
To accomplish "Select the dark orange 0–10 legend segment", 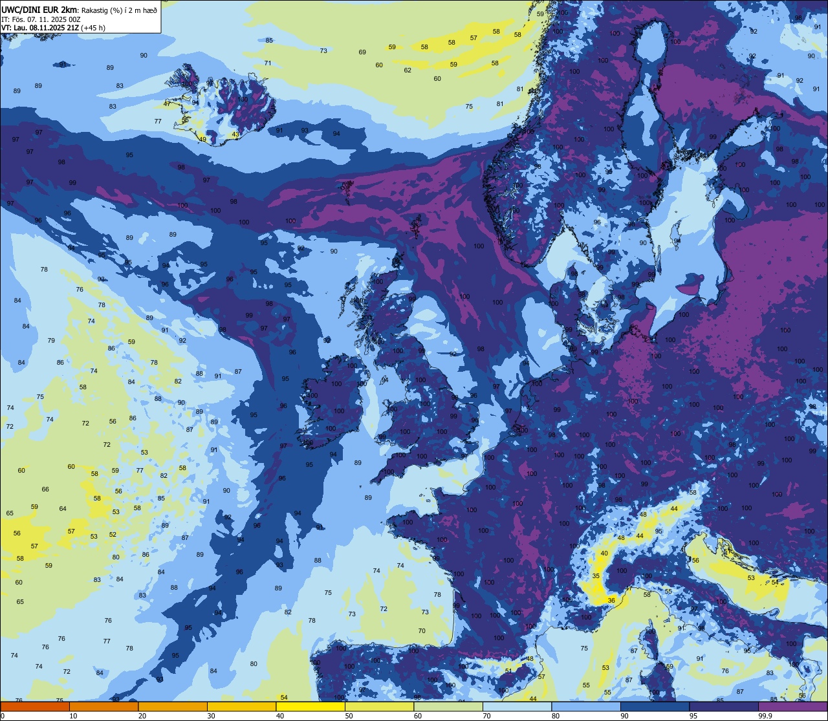I will click(35, 707).
